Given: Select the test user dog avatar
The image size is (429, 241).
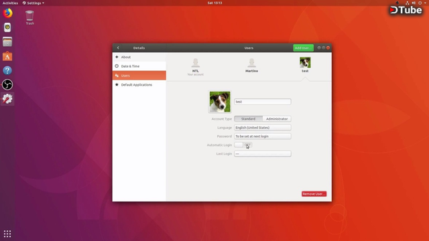Looking at the screenshot, I should pos(305,62).
